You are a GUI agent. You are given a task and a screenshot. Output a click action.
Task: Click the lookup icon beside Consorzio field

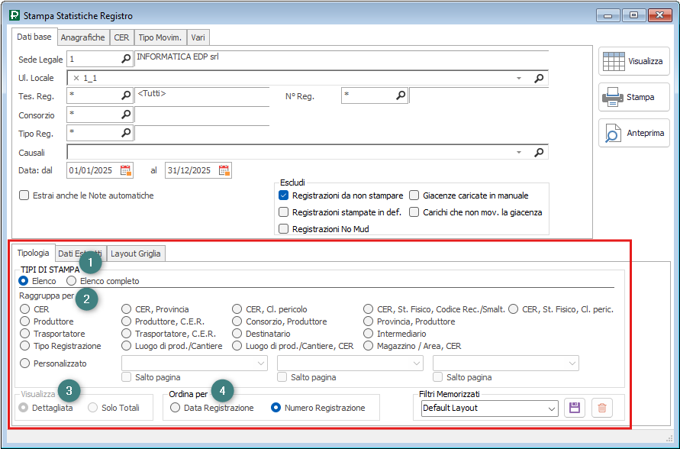(x=126, y=115)
